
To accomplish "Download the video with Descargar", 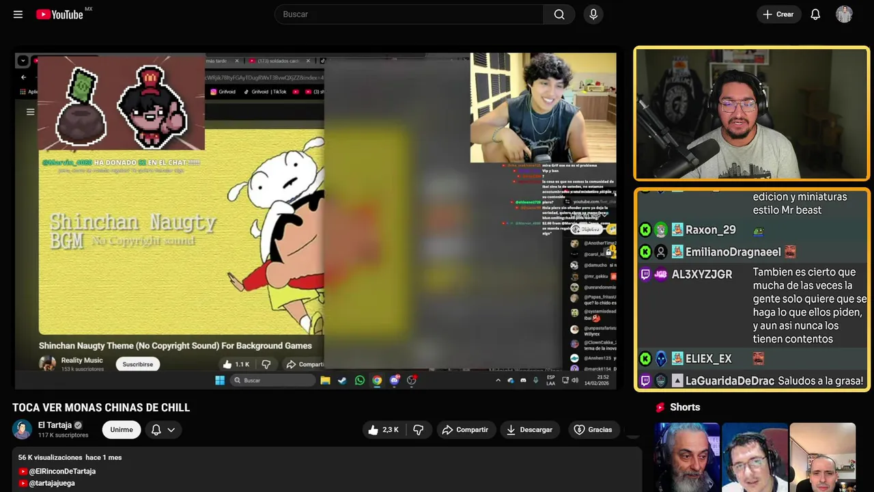I will click(529, 430).
